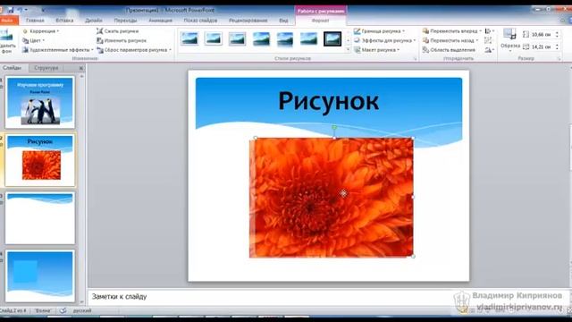Switch to the Рецензирование ribbon tab

click(248, 21)
